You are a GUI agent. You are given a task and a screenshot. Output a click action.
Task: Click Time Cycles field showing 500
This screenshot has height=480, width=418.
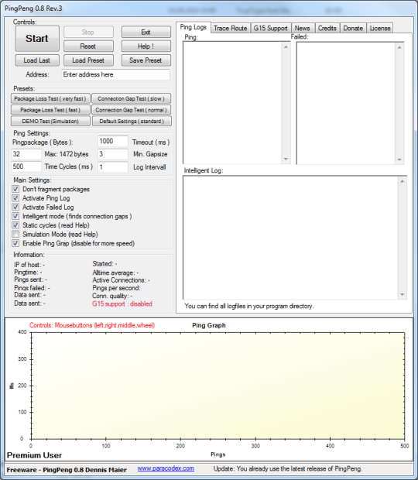[26, 166]
